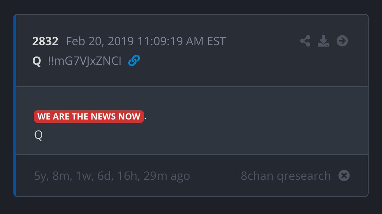Download the post using the download icon
The height and width of the screenshot is (214, 382).
[323, 41]
